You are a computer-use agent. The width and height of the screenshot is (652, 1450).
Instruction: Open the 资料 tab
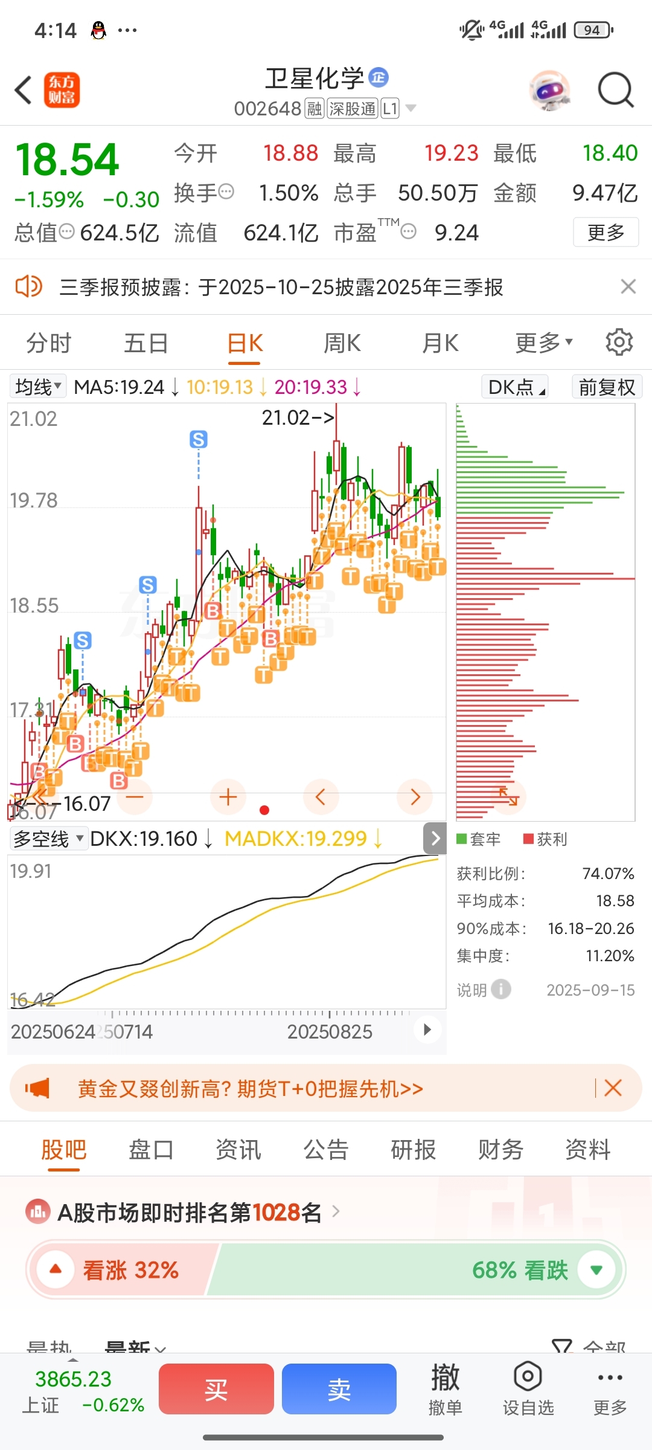point(588,1149)
